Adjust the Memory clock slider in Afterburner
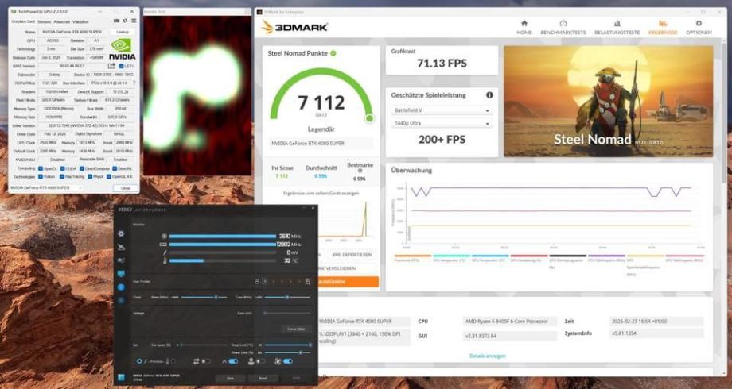The width and height of the screenshot is (732, 389). tap(204, 297)
